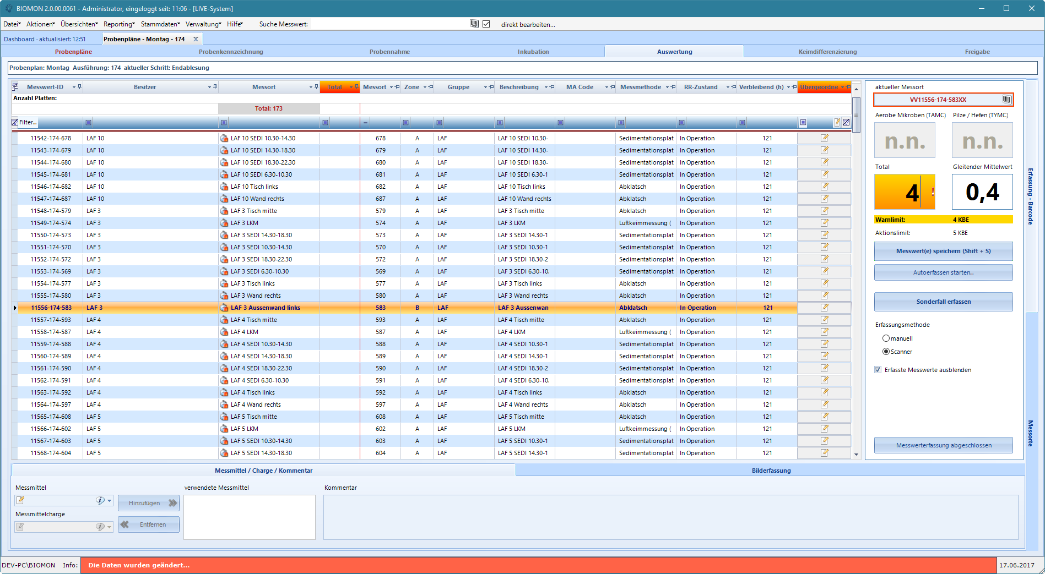The image size is (1045, 574).
Task: Open the Stammdaten menu
Action: pos(160,24)
